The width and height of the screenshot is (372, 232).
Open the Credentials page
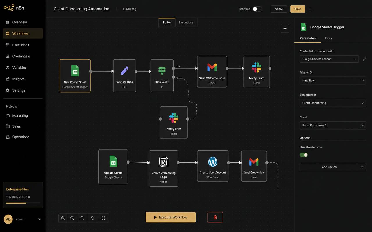tap(23, 56)
